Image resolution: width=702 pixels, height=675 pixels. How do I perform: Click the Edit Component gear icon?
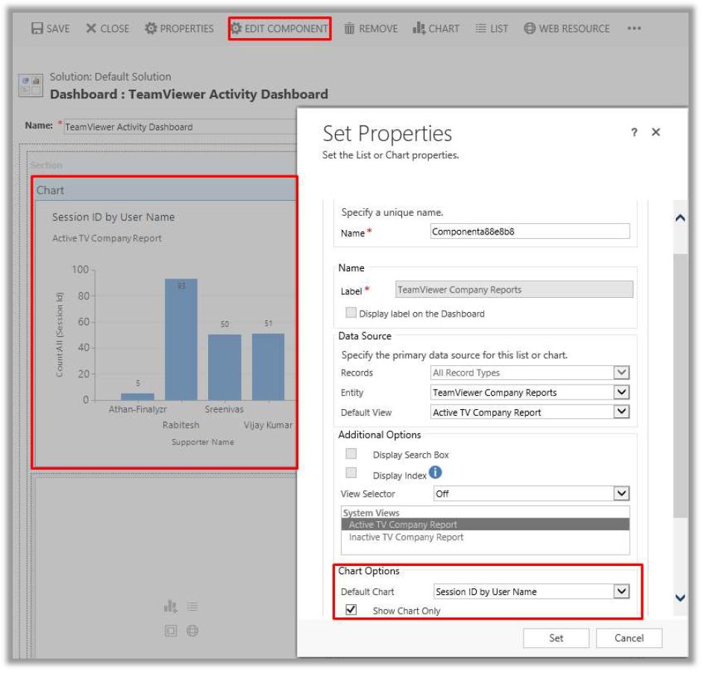(236, 28)
